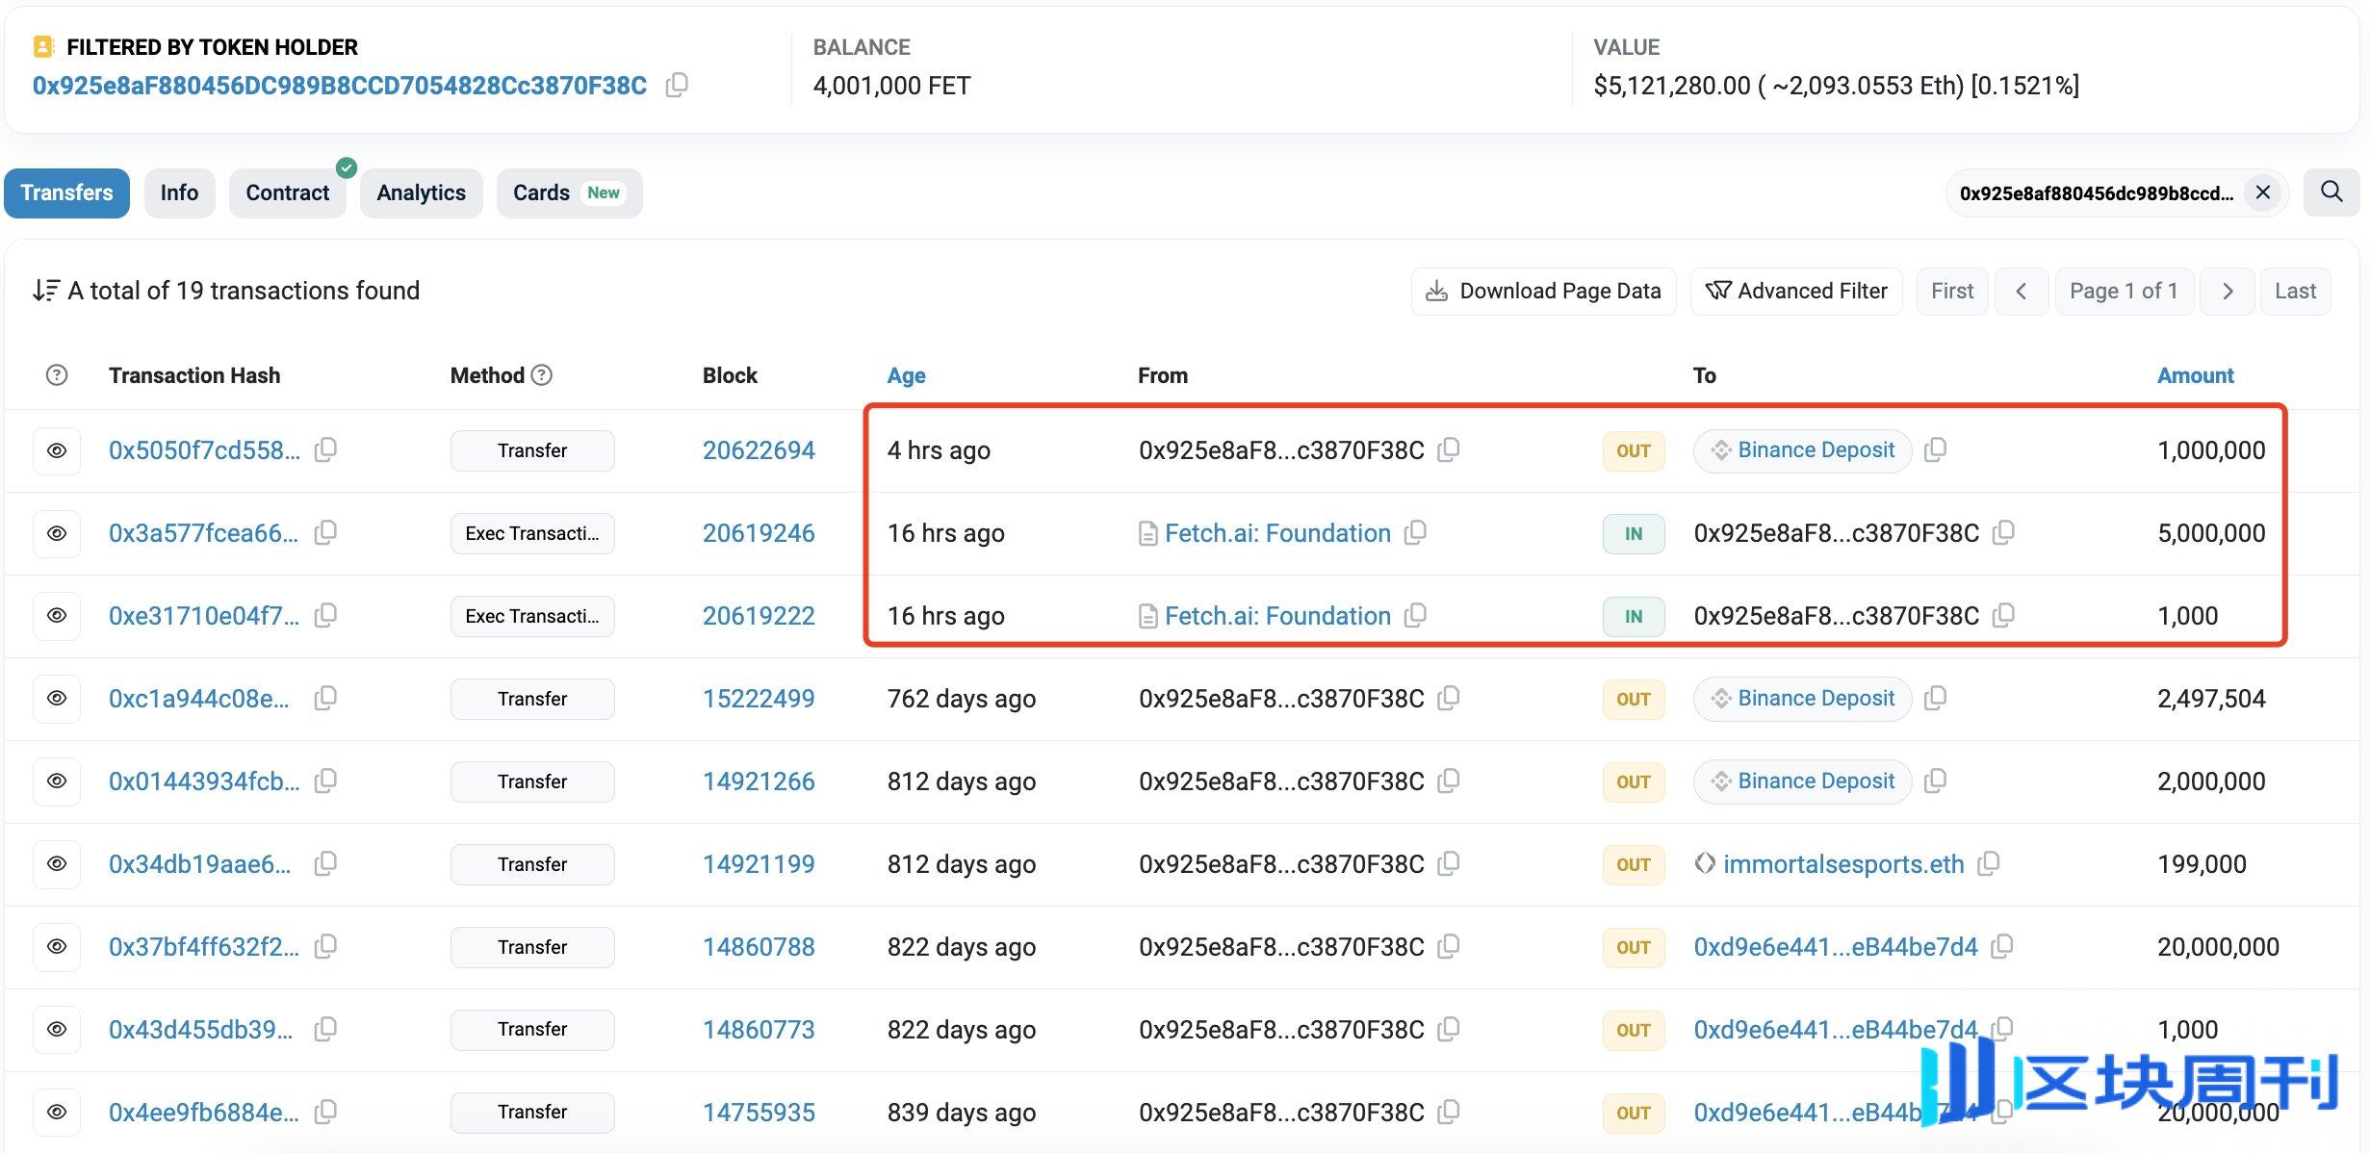Copy immortalsesports.eth address
This screenshot has width=2370, height=1153.
1989,863
